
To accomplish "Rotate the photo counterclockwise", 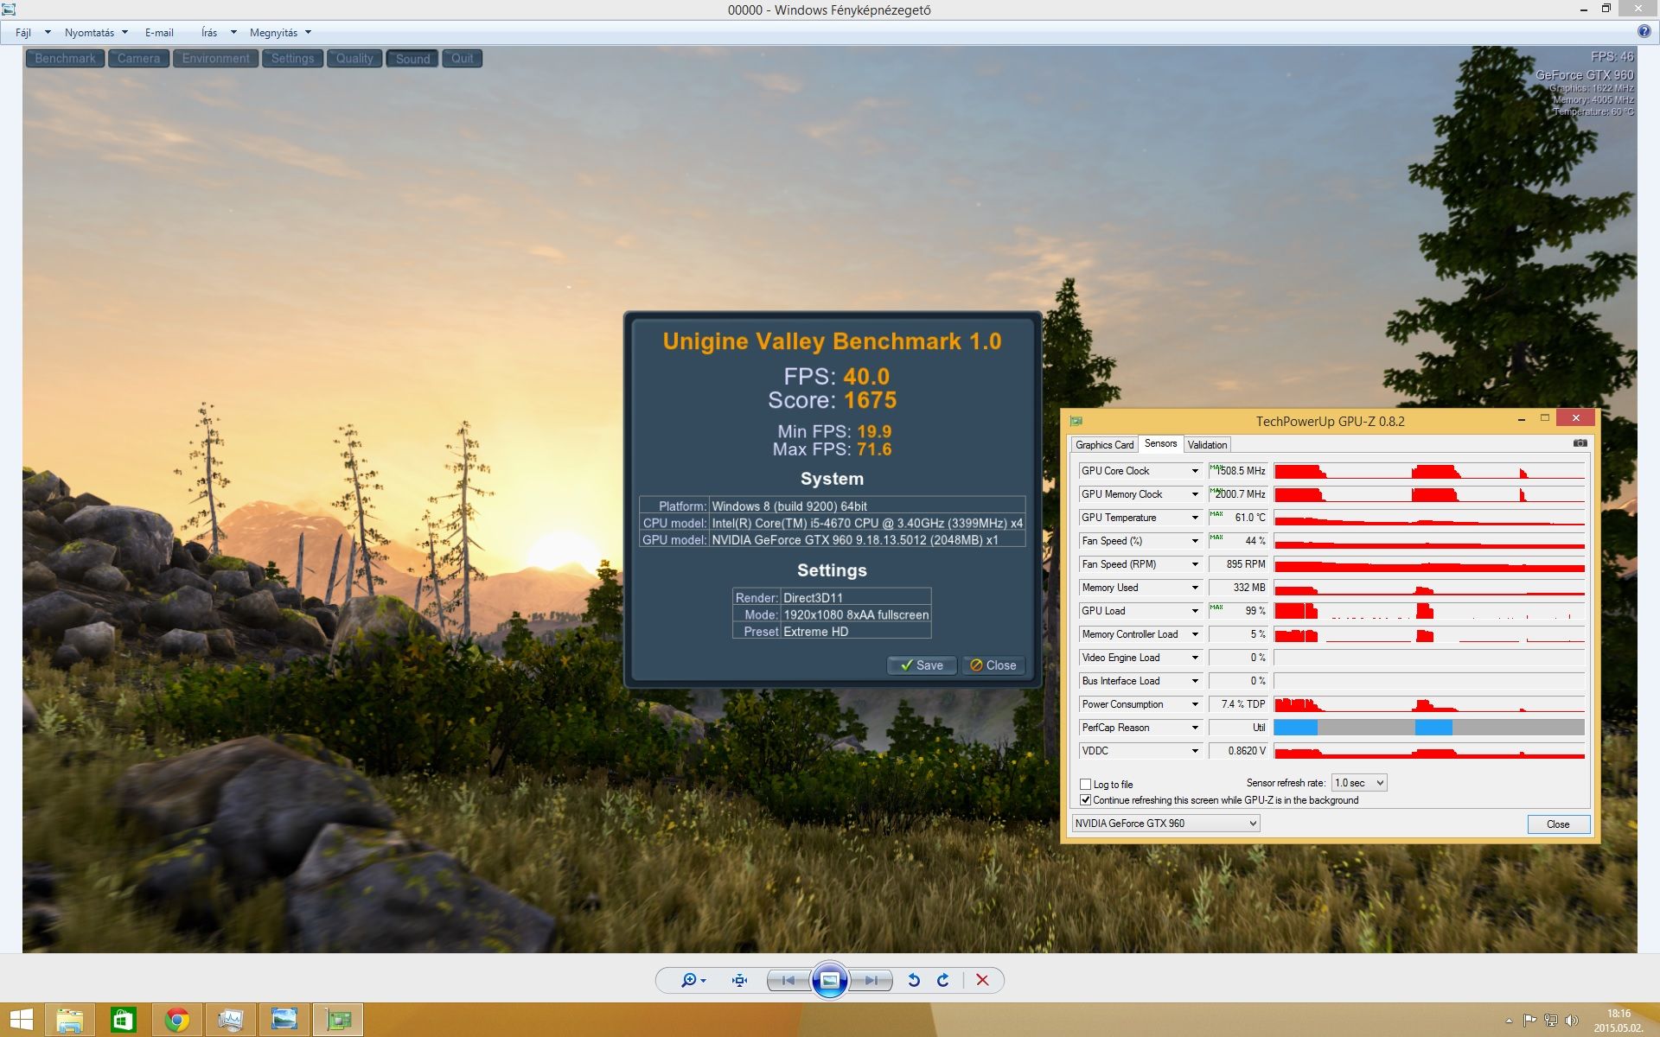I will [914, 980].
